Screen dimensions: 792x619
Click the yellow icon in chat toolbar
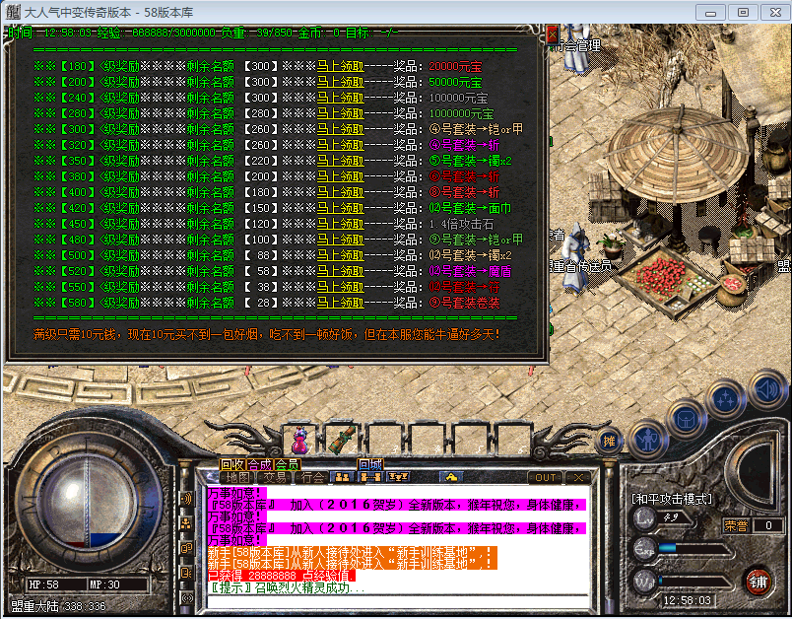coord(450,477)
